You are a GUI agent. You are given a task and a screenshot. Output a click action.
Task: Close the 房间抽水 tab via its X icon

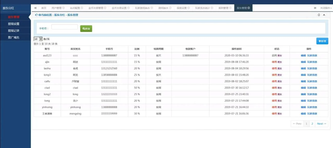coord(170,8)
